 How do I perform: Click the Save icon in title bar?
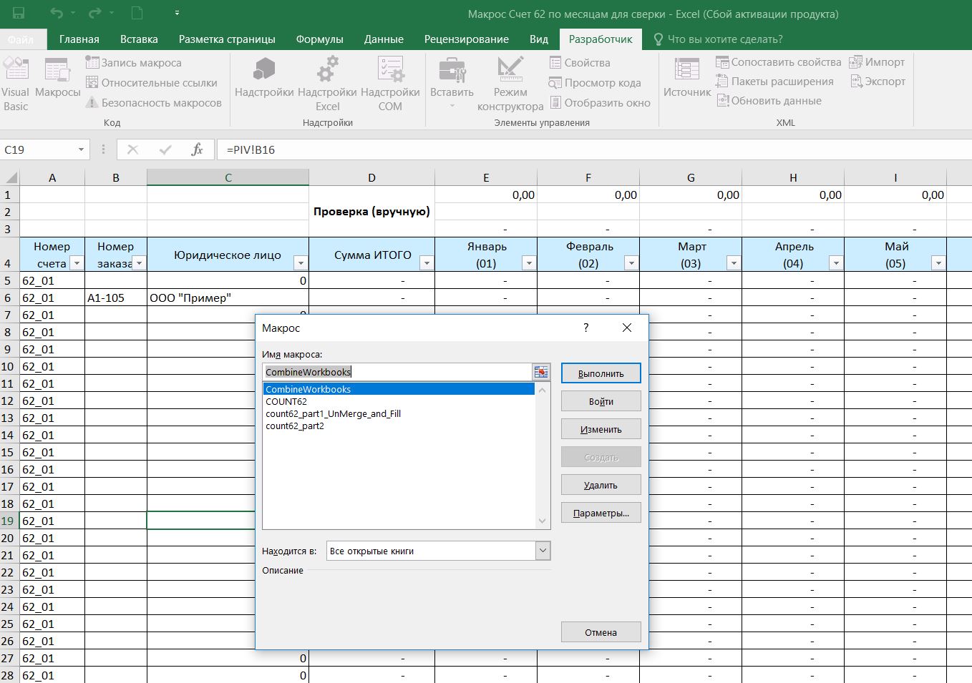click(x=19, y=14)
